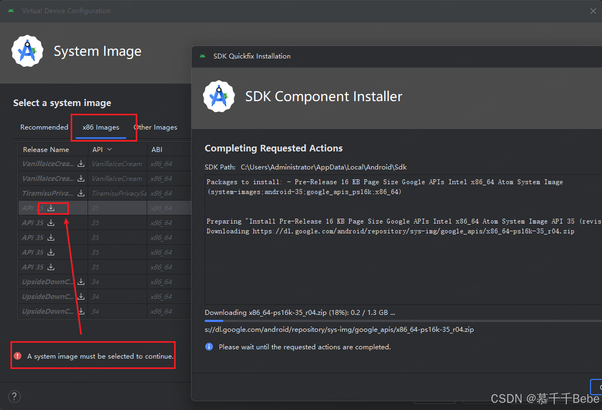Select the x86 Images tab
Screen dimensions: 602x410
(101, 127)
